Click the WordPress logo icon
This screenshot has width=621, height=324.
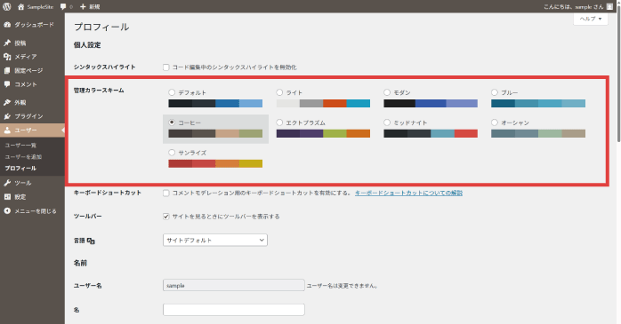pyautogui.click(x=7, y=7)
